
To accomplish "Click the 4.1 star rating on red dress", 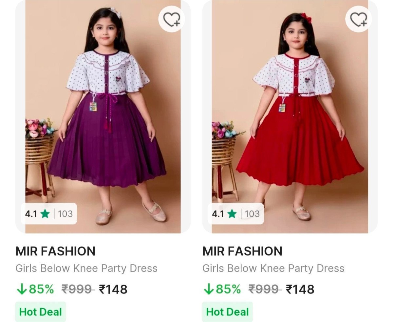I will [x=224, y=214].
